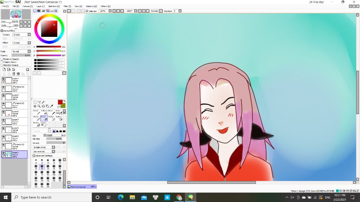Screen dimensions: 360x202
Task: Select the Water Color tool
Action: click(59, 112)
